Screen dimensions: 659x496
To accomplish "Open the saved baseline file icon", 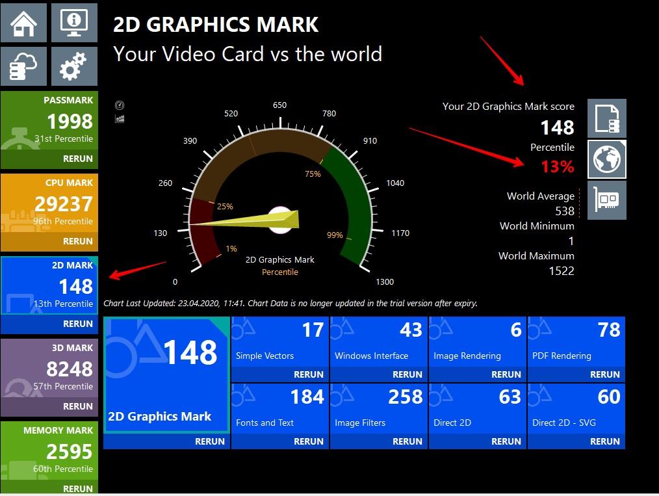I will point(607,118).
